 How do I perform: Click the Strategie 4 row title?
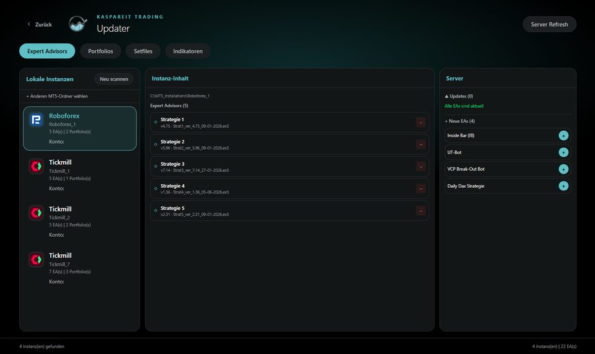coord(172,186)
